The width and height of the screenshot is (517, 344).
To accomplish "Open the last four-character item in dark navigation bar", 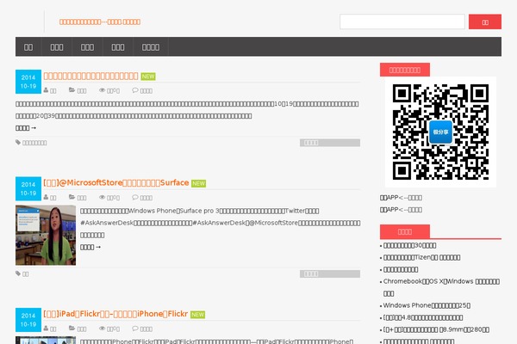I will [x=151, y=47].
